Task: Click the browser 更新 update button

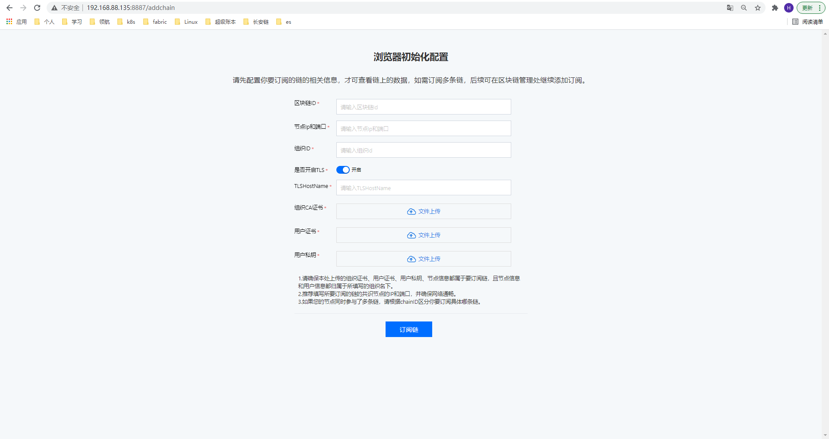Action: tap(810, 8)
